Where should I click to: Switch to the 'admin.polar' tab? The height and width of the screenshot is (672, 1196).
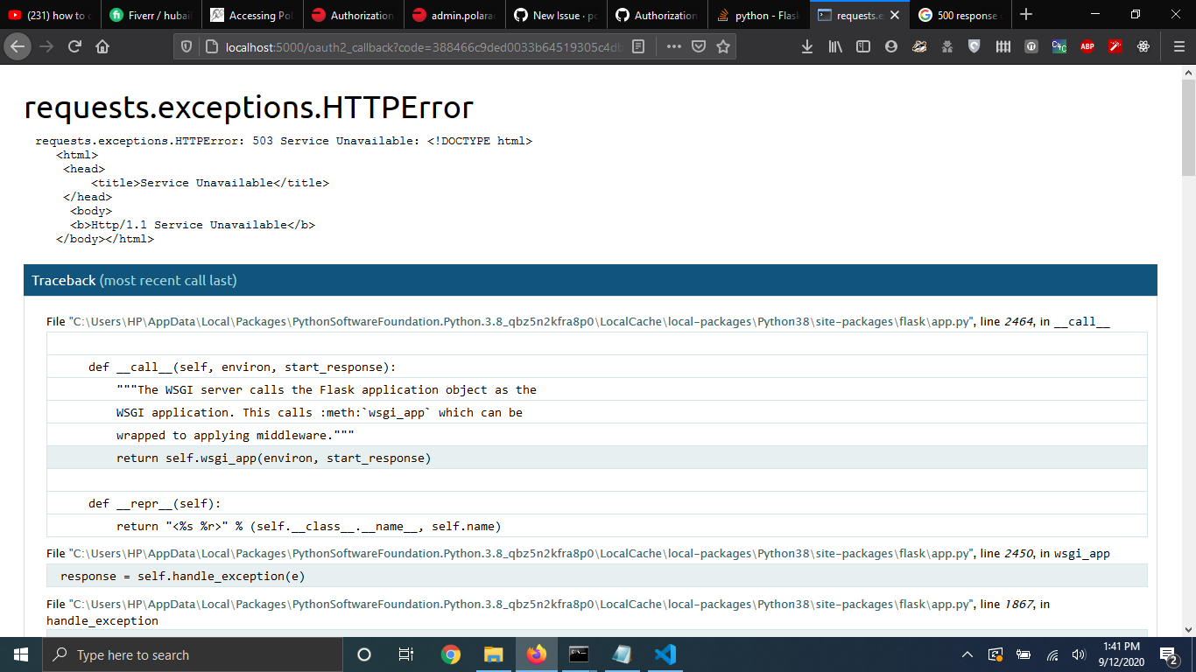pos(455,15)
